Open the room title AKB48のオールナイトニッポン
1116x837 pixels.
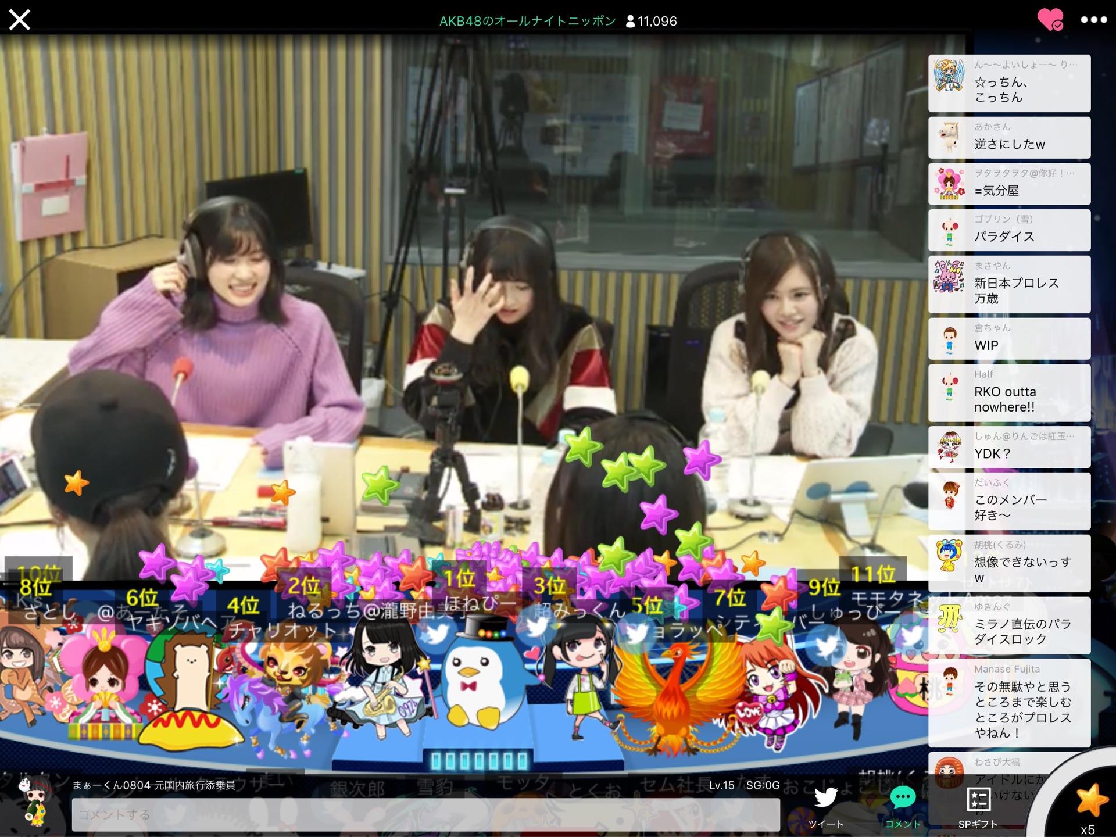tap(527, 21)
